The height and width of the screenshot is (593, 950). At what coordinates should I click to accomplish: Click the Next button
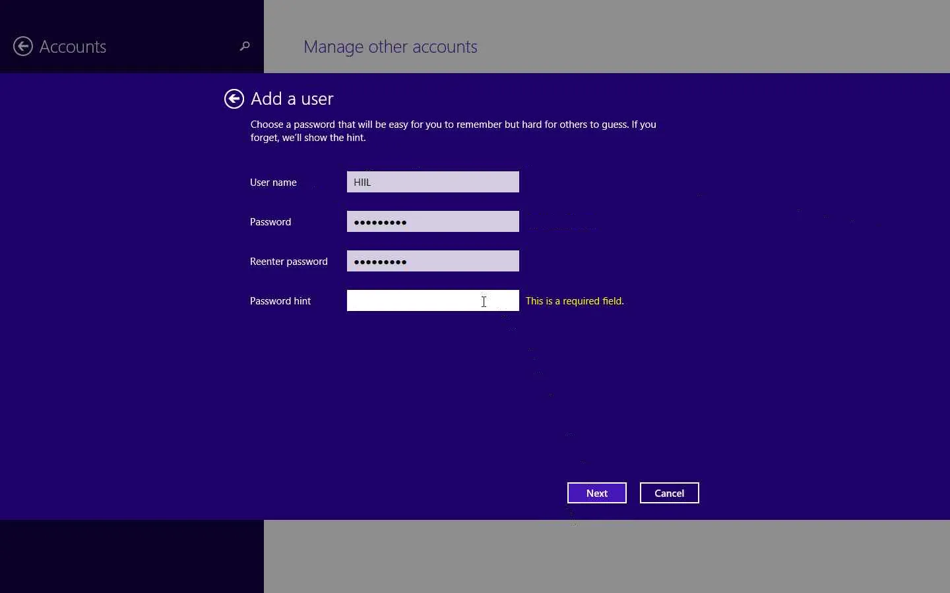click(597, 493)
